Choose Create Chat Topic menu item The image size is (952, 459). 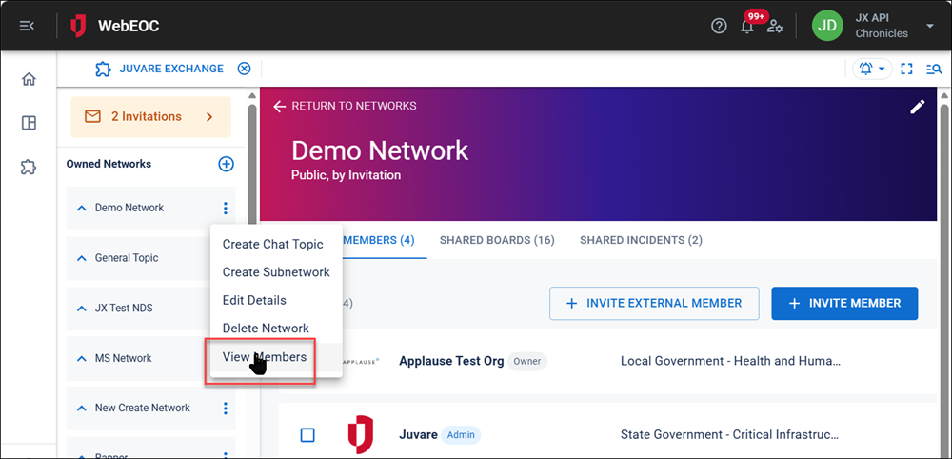(x=276, y=244)
